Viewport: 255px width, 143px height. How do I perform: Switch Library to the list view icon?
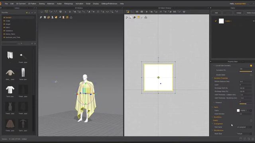point(35,44)
